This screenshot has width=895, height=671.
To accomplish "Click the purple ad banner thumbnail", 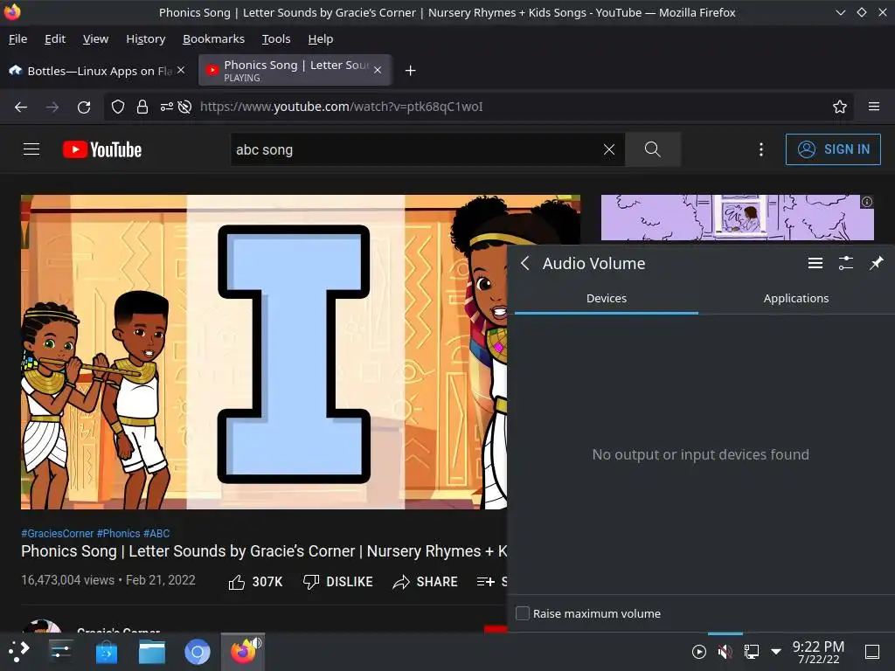I will (x=737, y=218).
